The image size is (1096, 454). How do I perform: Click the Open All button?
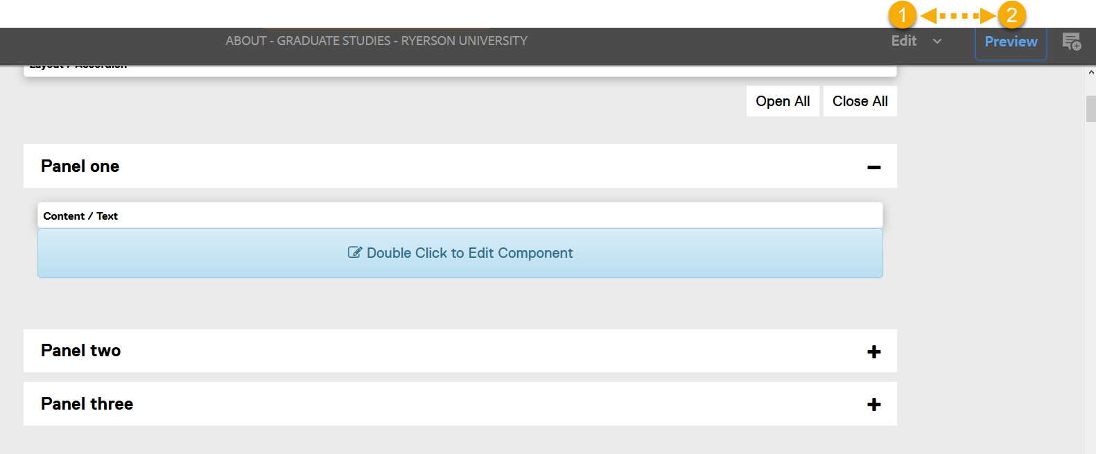782,101
